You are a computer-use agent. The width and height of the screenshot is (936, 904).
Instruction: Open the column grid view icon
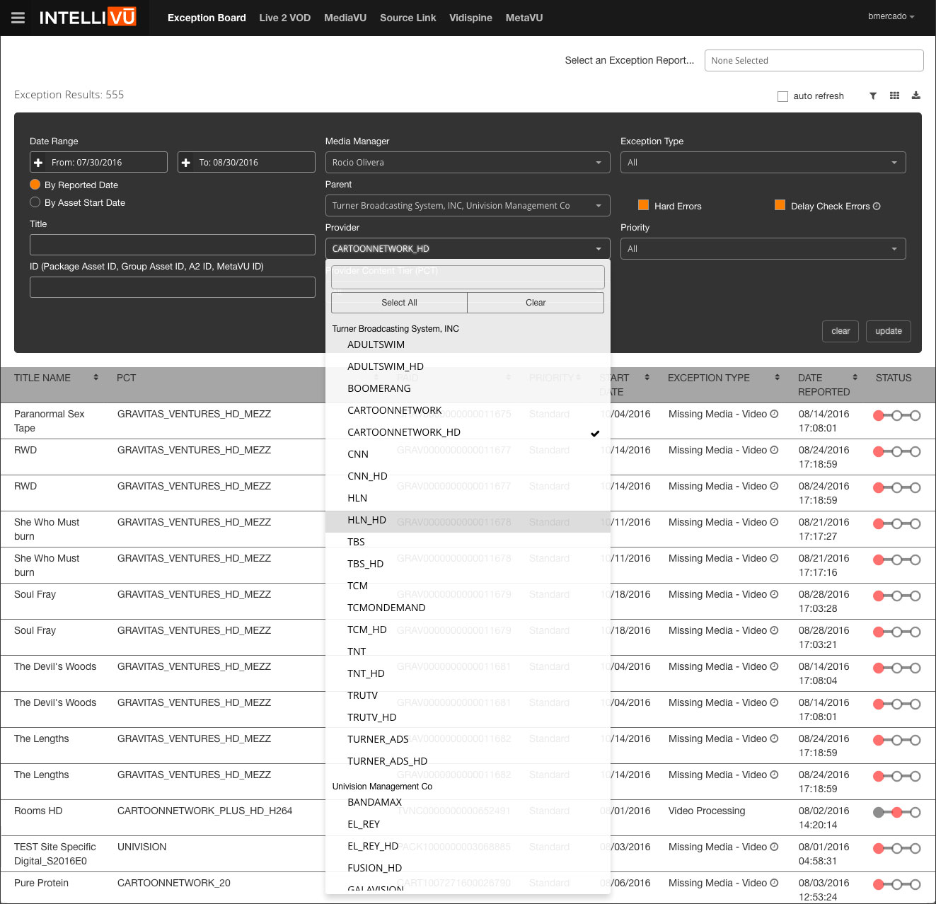tap(894, 95)
